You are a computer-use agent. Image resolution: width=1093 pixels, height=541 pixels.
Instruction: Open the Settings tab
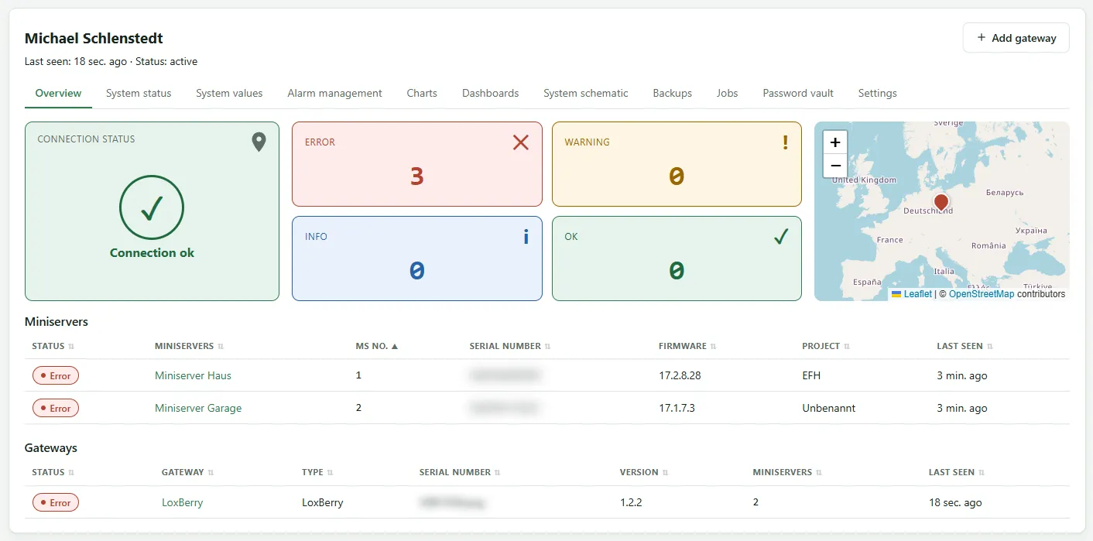(877, 93)
